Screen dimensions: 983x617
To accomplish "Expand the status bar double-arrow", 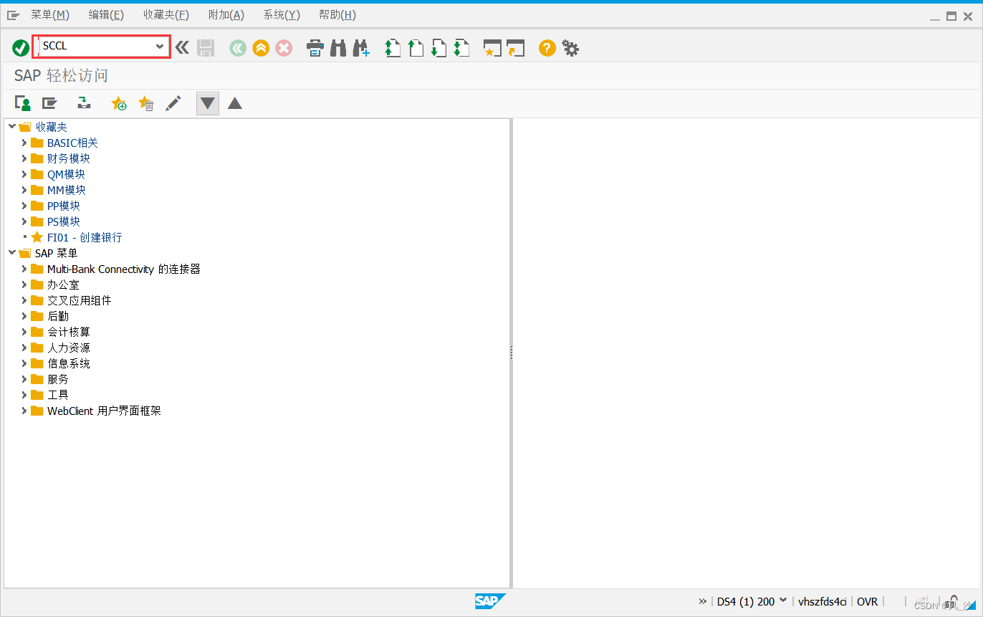I will [x=703, y=602].
